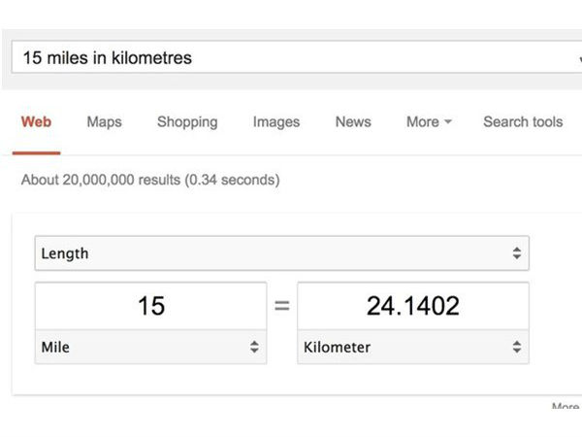Open the Length unit category dropdown
The height and width of the screenshot is (437, 582).
281,253
